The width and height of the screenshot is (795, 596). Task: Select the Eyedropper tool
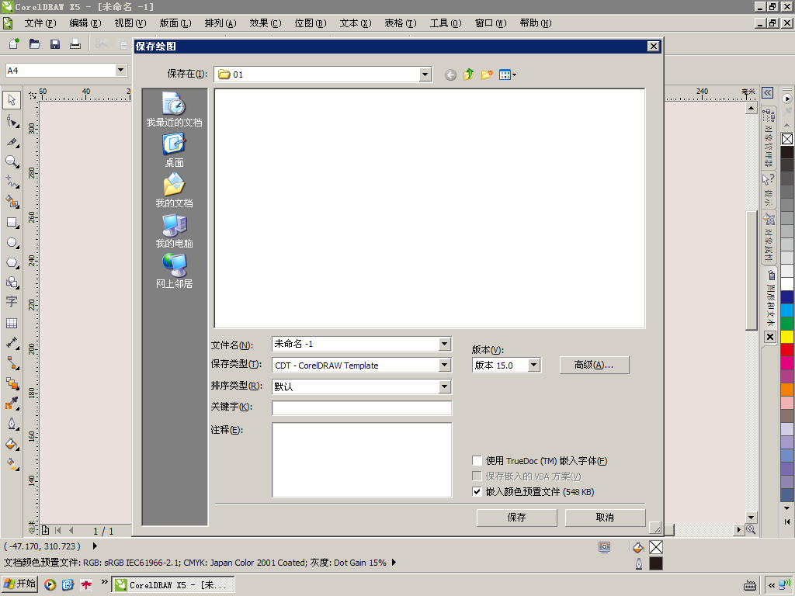(12, 404)
